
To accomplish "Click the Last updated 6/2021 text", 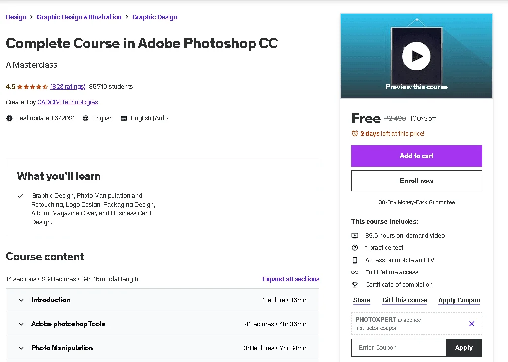I will click(x=45, y=118).
